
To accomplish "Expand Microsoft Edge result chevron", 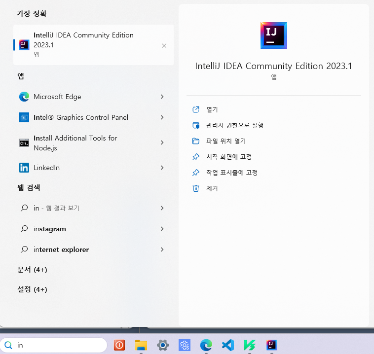I will [x=162, y=97].
